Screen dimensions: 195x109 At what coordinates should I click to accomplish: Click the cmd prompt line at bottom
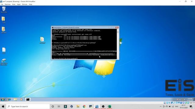pyautogui.click(x=65, y=58)
